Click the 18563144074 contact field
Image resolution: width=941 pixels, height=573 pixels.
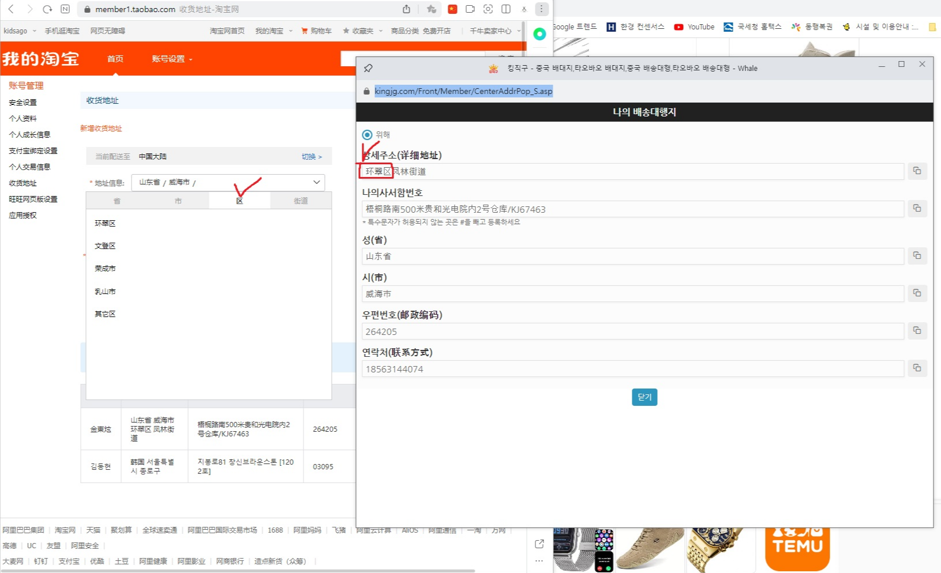[x=633, y=369]
